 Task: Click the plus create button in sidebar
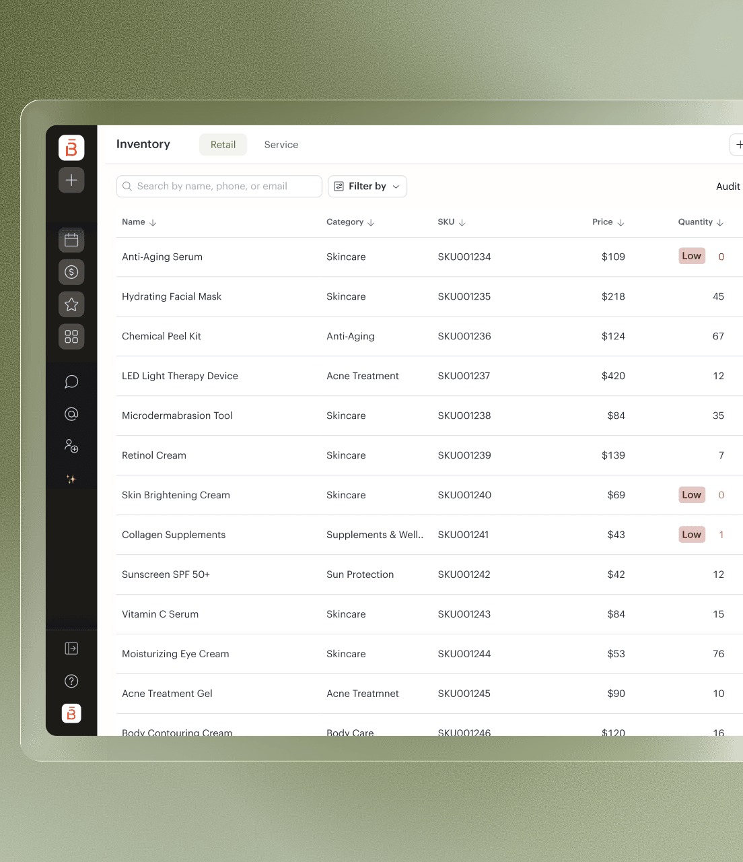coord(71,180)
